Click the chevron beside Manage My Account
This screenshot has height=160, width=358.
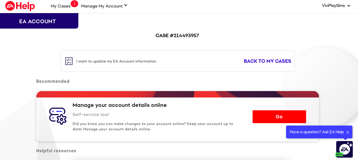(x=126, y=5)
